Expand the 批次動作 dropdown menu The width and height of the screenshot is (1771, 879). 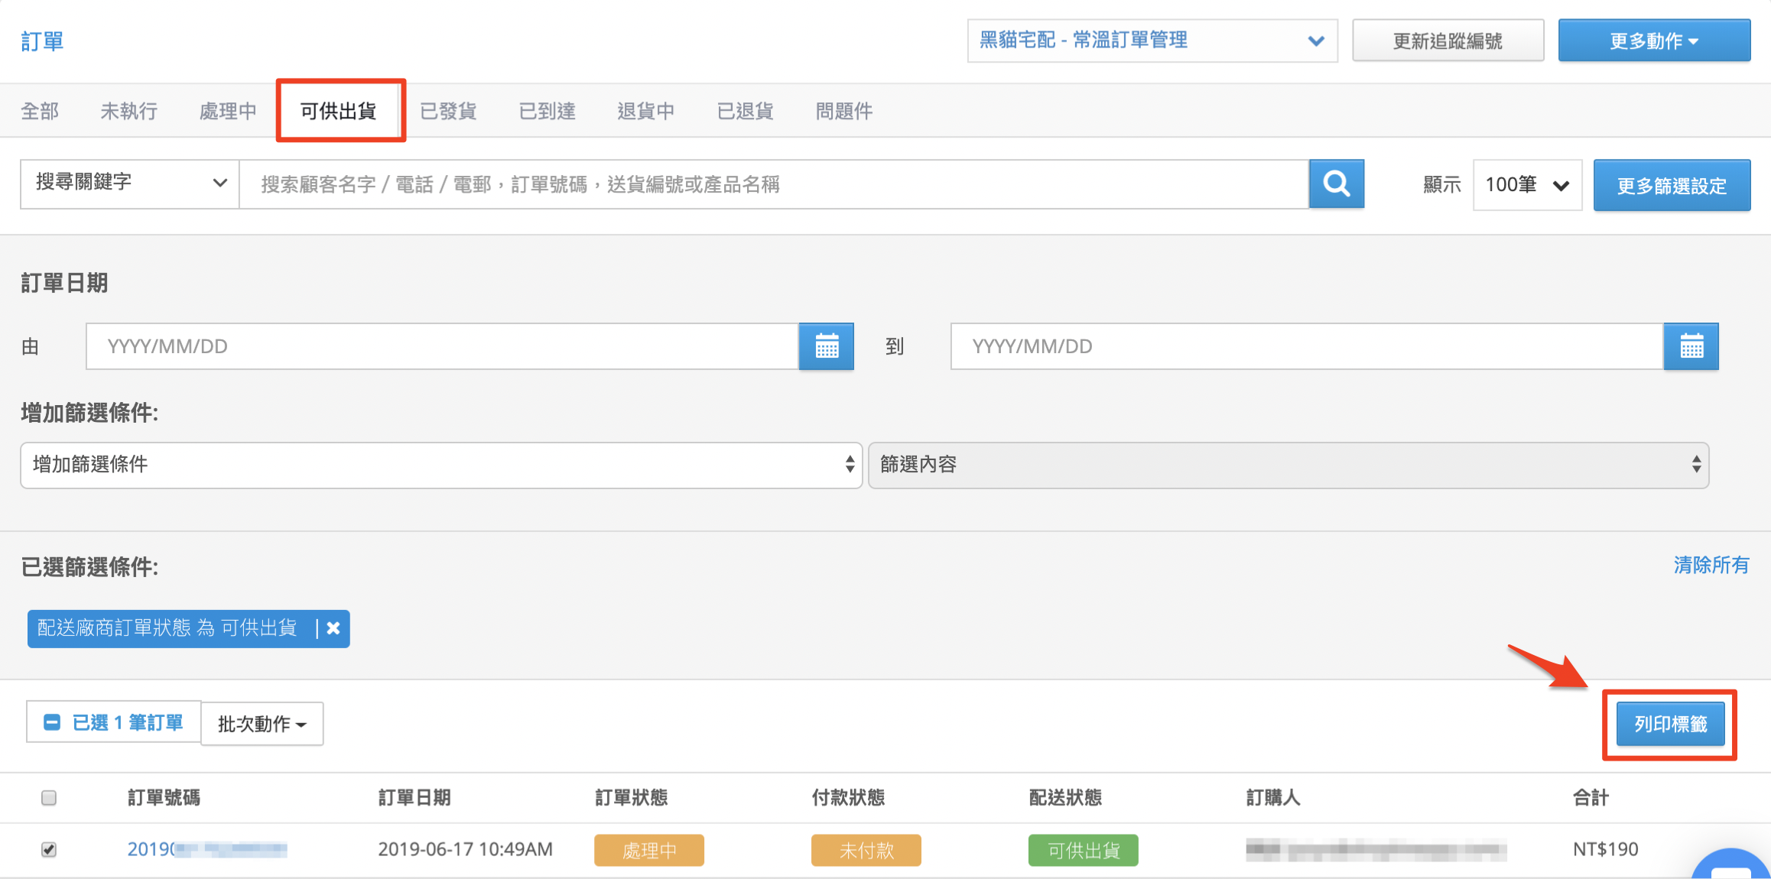262,723
